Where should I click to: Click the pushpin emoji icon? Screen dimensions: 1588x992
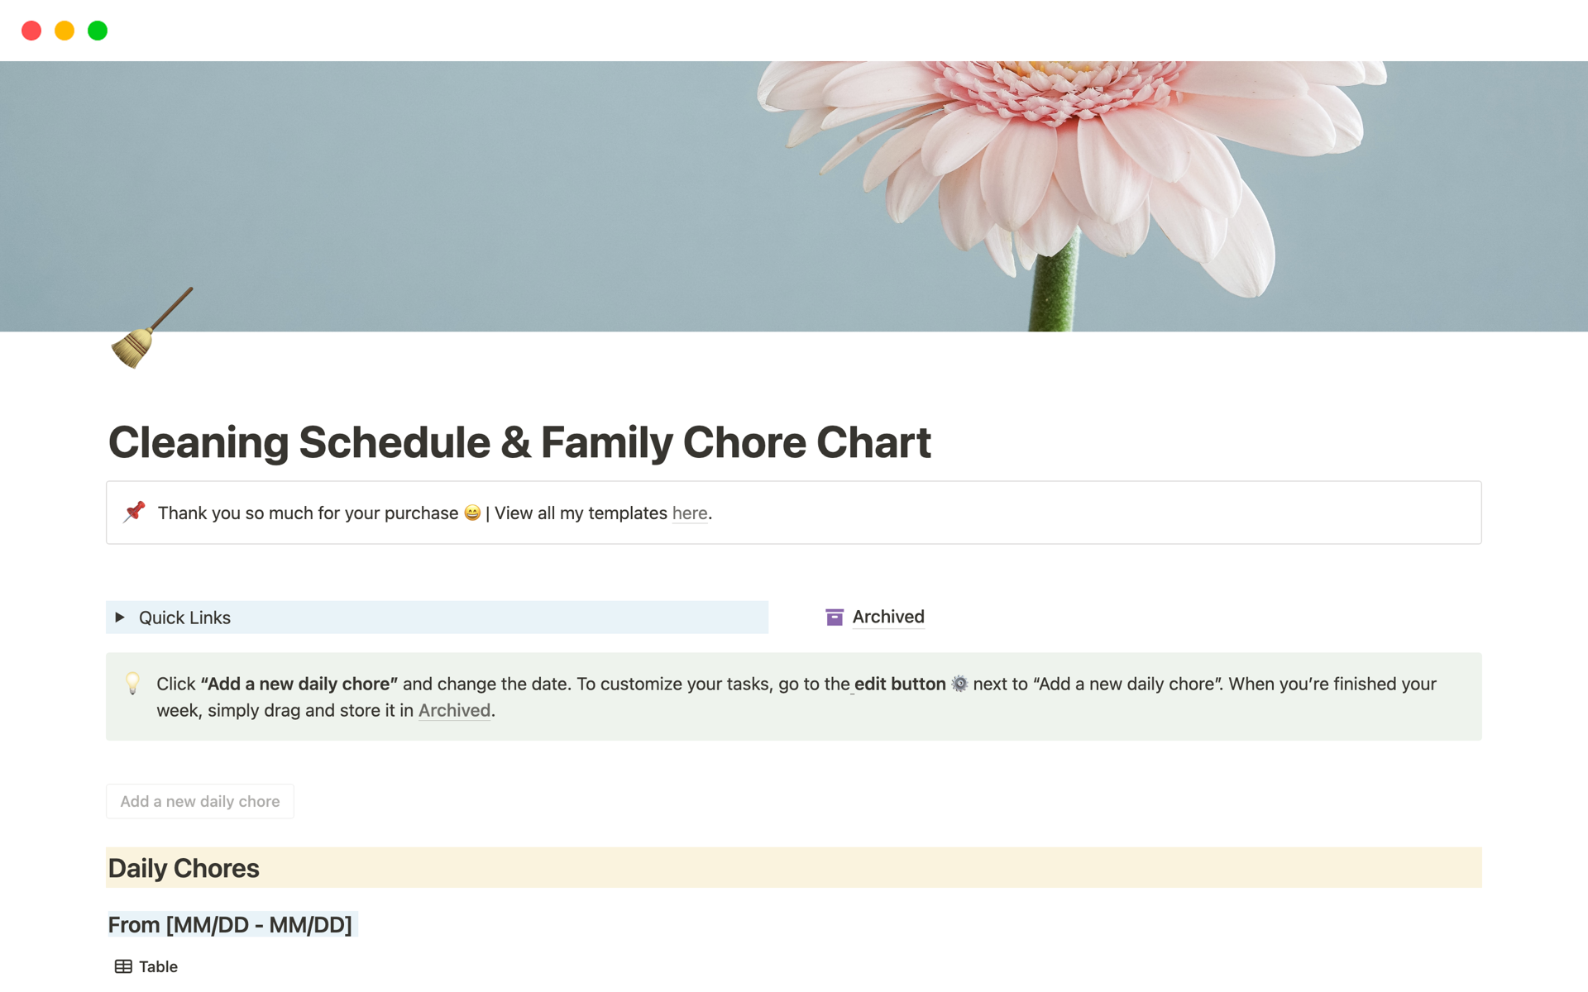point(132,513)
